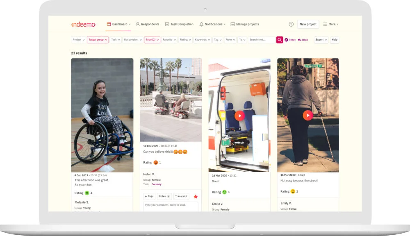The height and width of the screenshot is (236, 410).
Task: Switch to the Dashboard tab
Action: tap(119, 24)
